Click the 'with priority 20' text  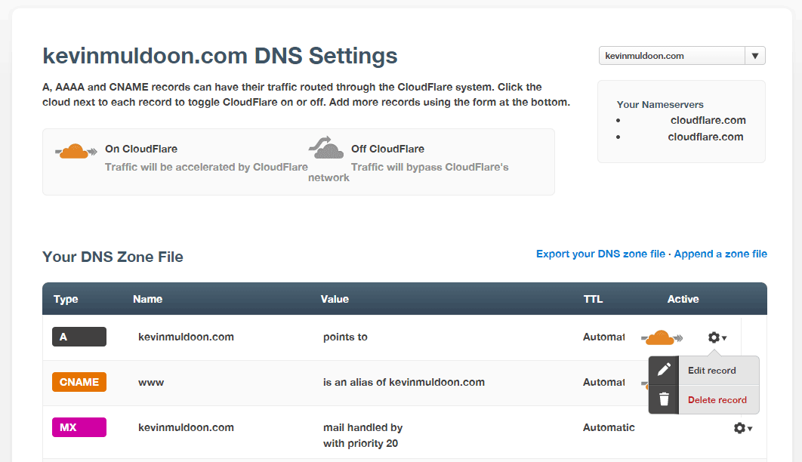pos(360,443)
